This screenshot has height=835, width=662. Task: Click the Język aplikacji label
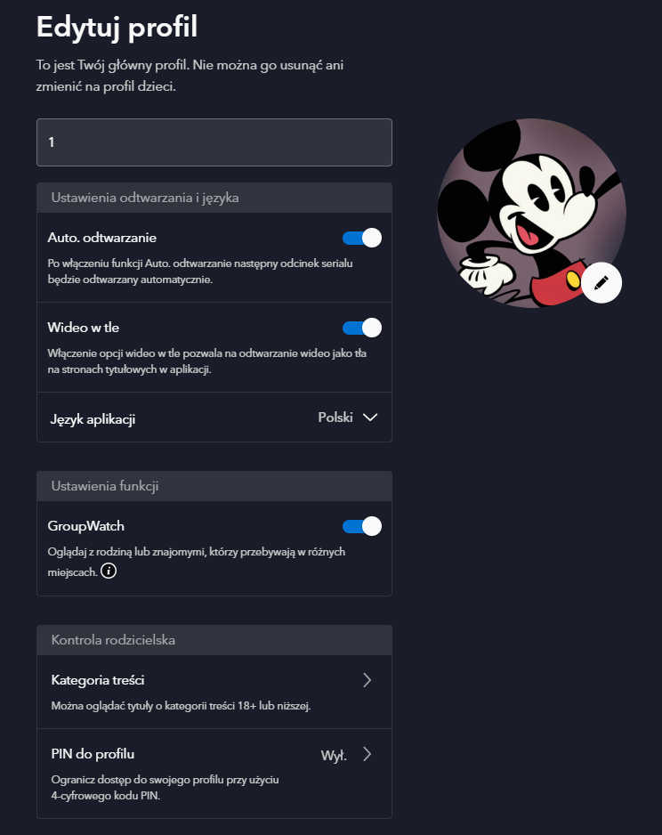coord(93,419)
